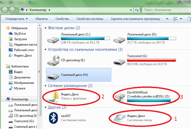Click the computer icon in address bar
The image size is (191, 130).
pos(22,10)
